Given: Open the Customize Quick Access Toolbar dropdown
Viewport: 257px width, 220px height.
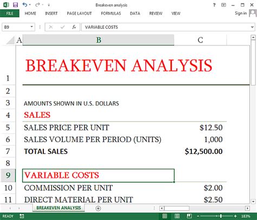Looking at the screenshot, I should (49, 5).
